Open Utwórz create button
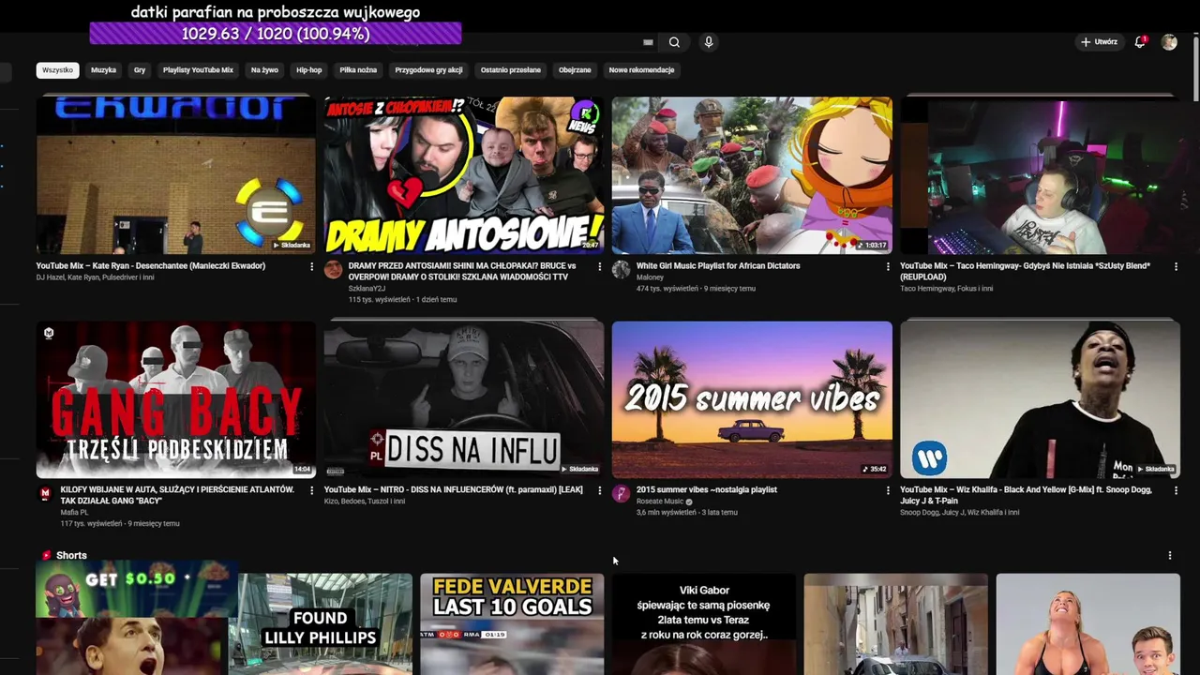1200x675 pixels. click(x=1100, y=42)
